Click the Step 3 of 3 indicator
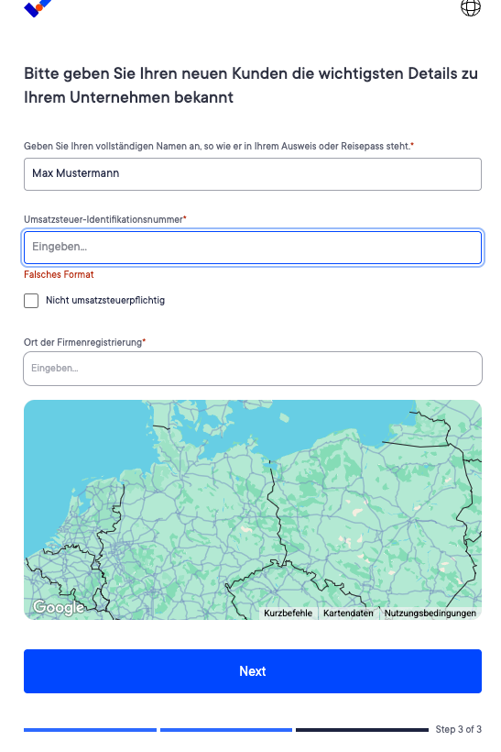Image resolution: width=501 pixels, height=752 pixels. click(x=458, y=729)
